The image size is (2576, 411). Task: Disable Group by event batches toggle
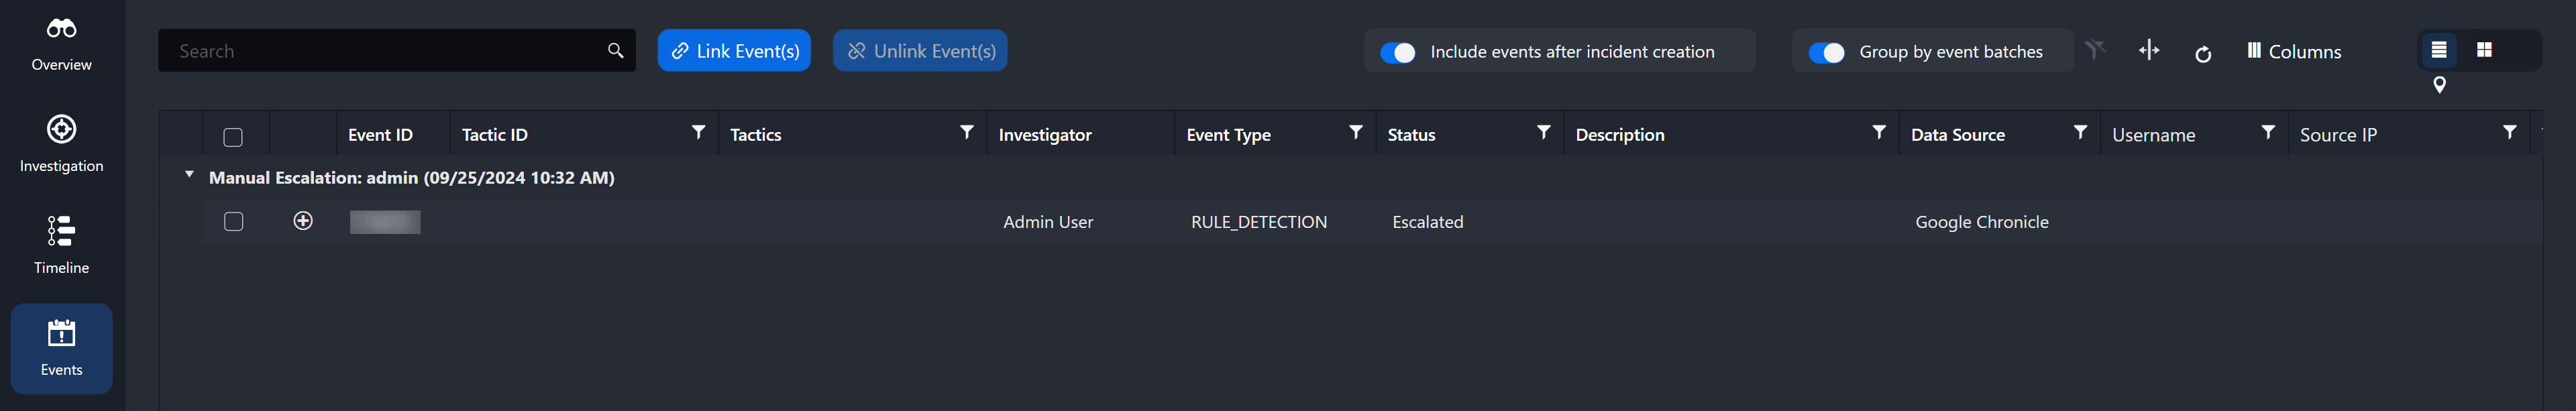point(1826,52)
